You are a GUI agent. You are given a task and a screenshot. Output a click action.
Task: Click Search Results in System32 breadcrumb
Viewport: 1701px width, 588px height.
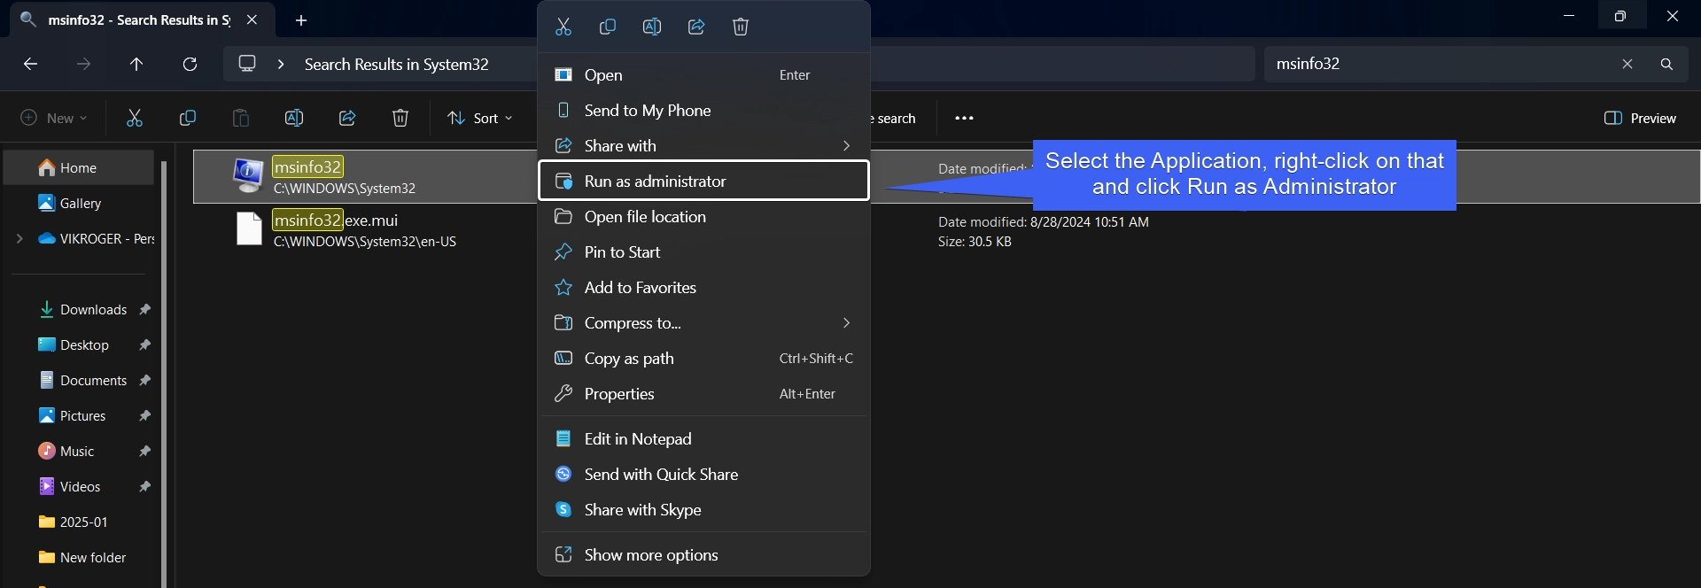click(x=396, y=65)
